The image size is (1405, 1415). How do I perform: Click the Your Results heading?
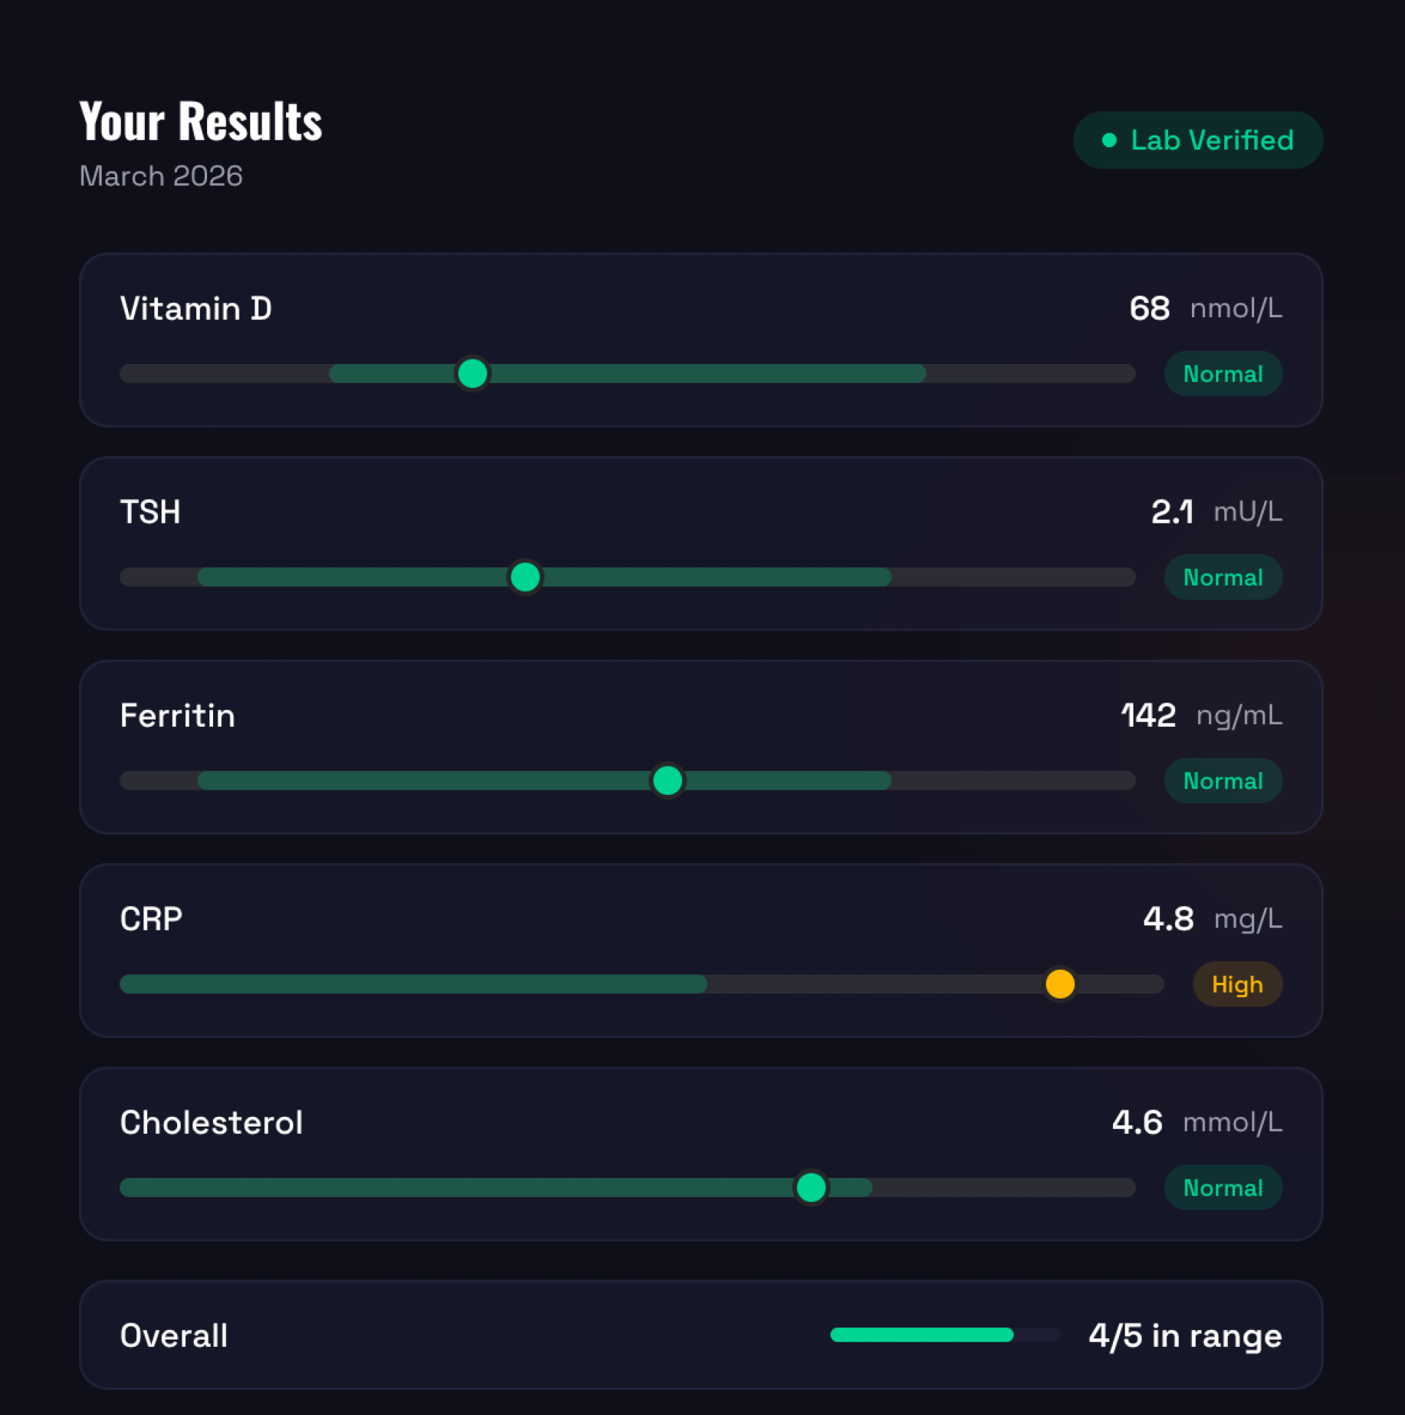(201, 121)
